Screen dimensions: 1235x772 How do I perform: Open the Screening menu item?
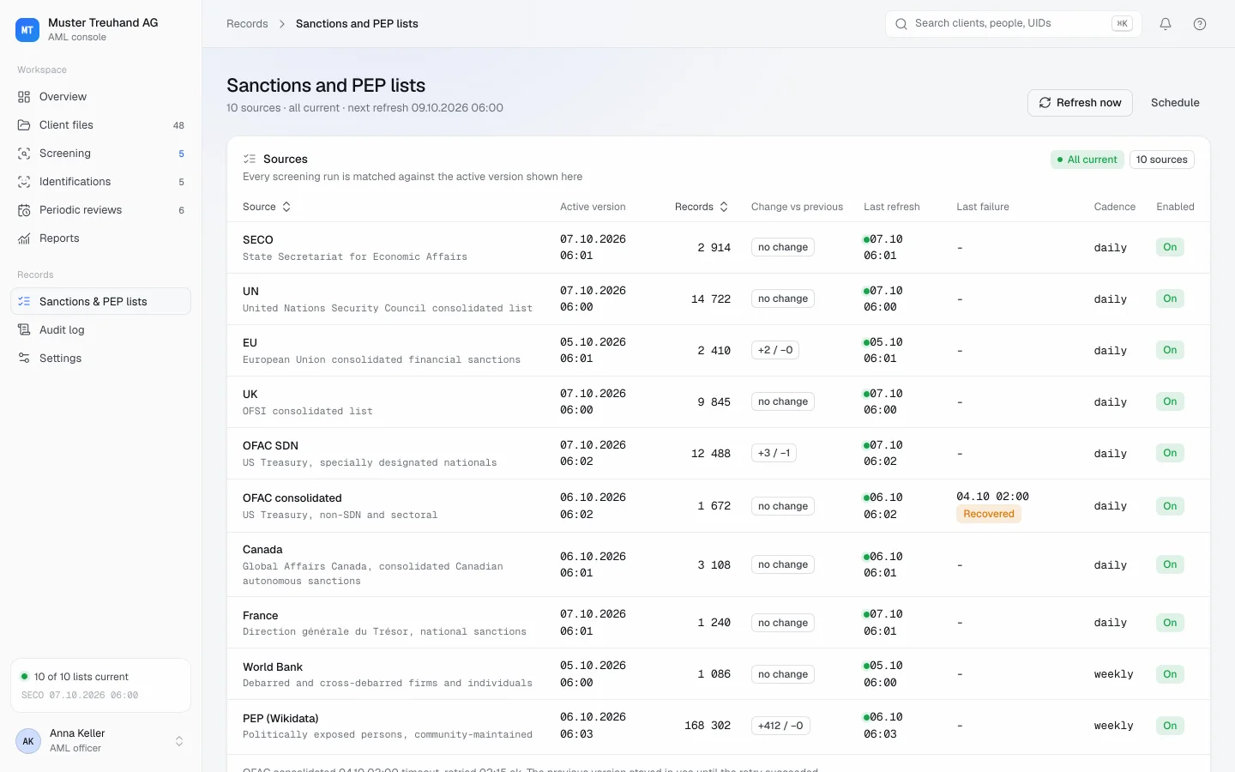pos(100,154)
